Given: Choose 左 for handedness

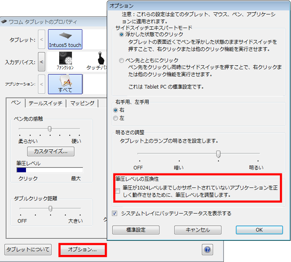Looking at the screenshot, I should (x=116, y=118).
